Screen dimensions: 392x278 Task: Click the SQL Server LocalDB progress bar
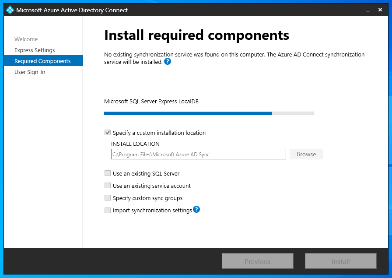(x=209, y=113)
